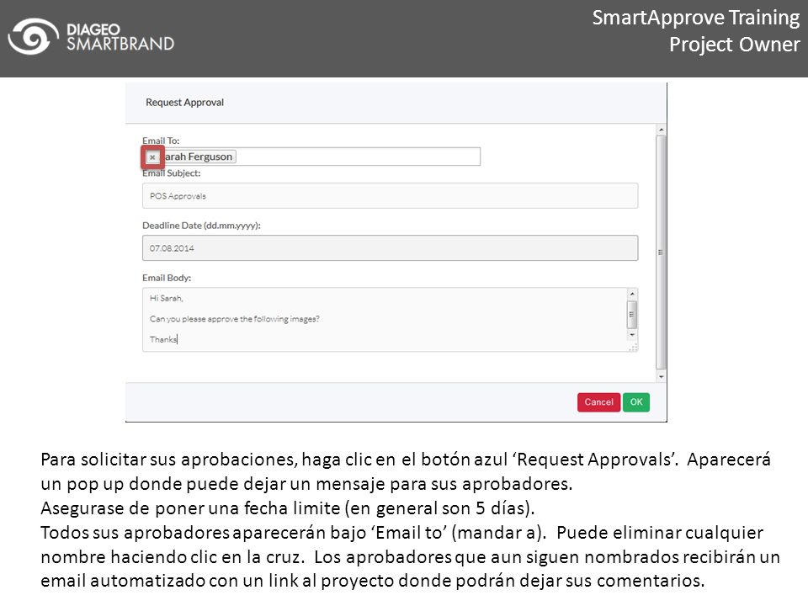The height and width of the screenshot is (606, 808).
Task: Click the dialog's vertical scrollbar thumb
Action: (662, 252)
